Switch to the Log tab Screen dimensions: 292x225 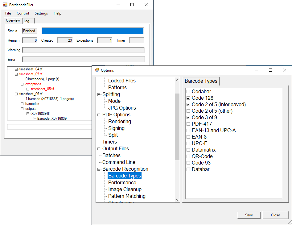[28, 21]
